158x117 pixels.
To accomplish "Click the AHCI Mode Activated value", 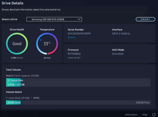I will [118, 54].
